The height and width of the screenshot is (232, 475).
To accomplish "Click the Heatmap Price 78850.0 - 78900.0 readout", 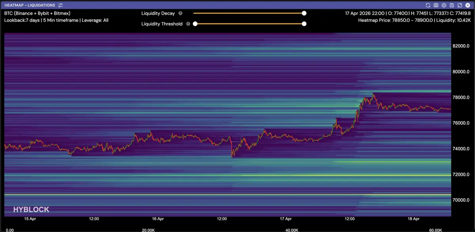I will click(x=414, y=20).
